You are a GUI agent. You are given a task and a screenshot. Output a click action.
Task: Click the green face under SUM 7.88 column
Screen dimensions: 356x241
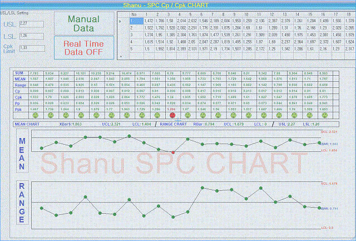click(x=279, y=115)
